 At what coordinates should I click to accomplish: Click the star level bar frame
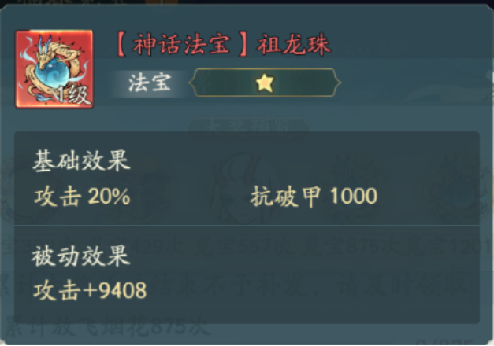pos(265,83)
